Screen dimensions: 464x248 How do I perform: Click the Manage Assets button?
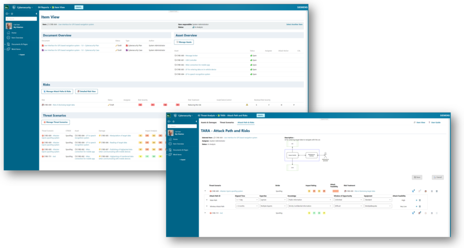click(184, 42)
